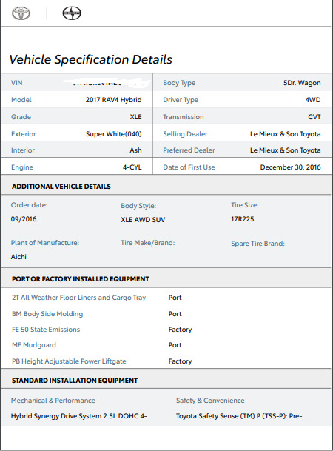This screenshot has height=451, width=333.
Task: Click the PB Height Adjustable Power Liftgate entry
Action: (x=69, y=361)
